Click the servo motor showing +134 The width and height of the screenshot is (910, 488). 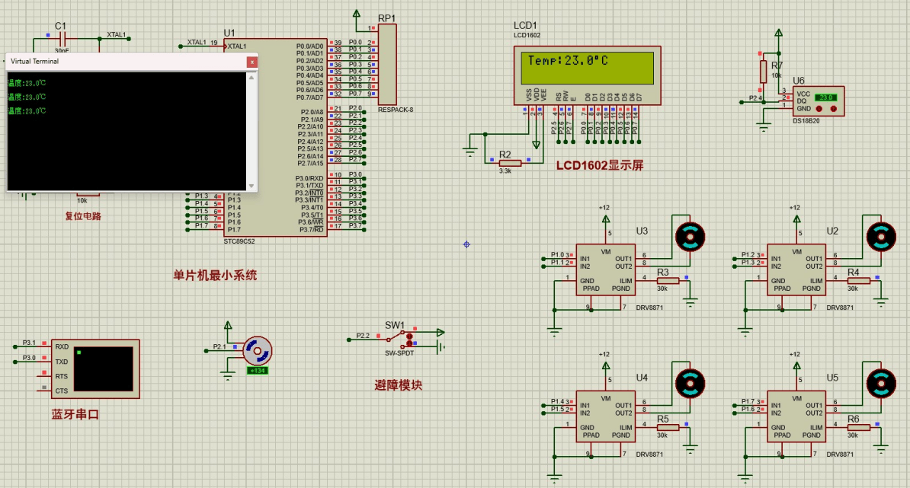[x=257, y=352]
